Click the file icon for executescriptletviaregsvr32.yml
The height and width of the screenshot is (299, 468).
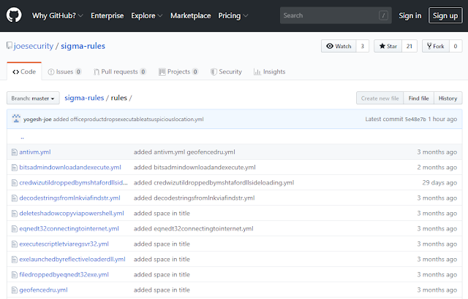point(15,244)
